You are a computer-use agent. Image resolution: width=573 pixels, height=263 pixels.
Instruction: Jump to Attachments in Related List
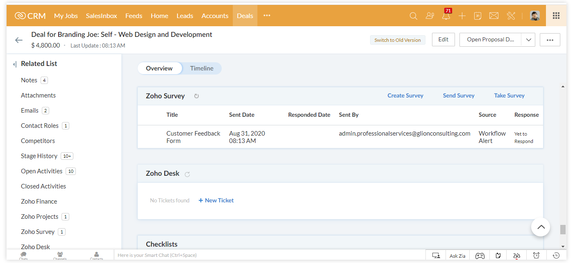click(38, 95)
